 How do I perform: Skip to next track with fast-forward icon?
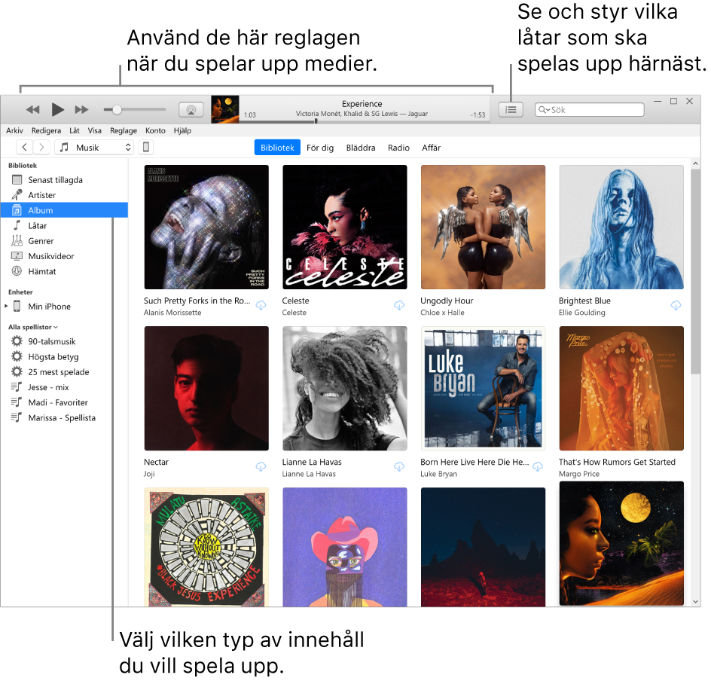pyautogui.click(x=81, y=109)
